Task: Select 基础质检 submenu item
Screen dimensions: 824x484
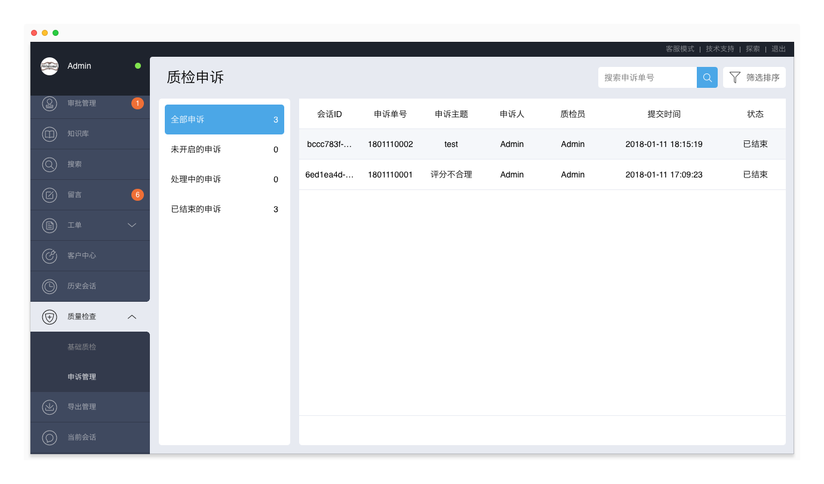Action: (x=82, y=347)
